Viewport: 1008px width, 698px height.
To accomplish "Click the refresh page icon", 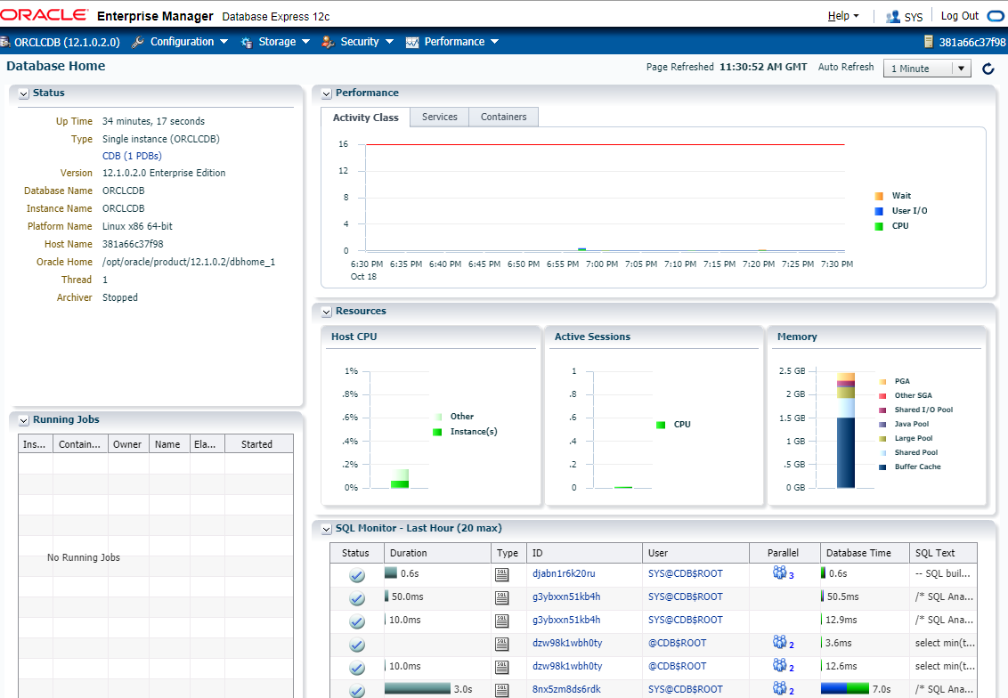I will click(x=988, y=69).
